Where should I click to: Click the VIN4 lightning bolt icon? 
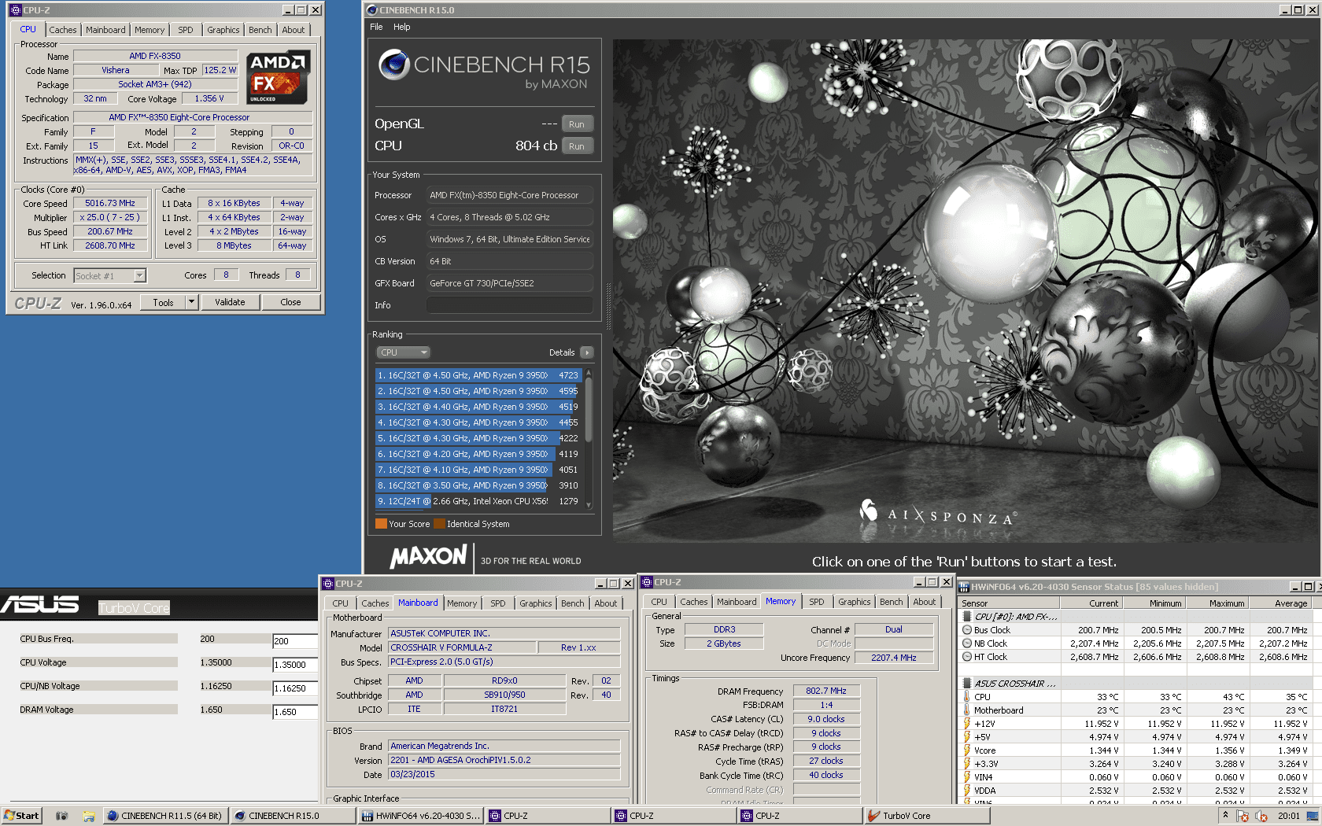[x=967, y=777]
